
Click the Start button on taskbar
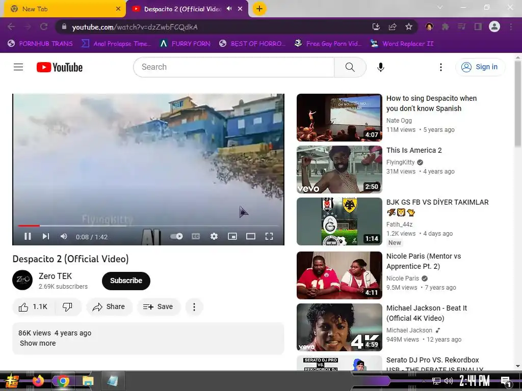[x=11, y=381]
